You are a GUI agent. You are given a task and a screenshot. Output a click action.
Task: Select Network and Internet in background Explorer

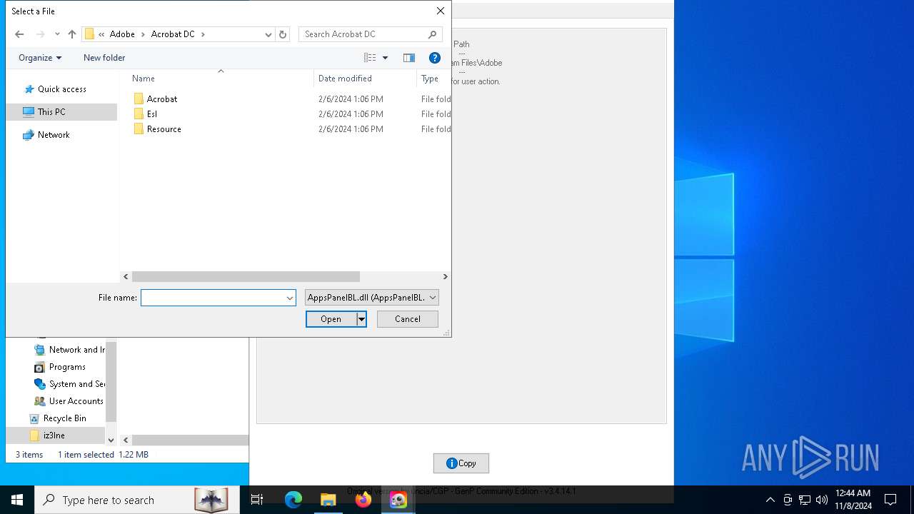point(76,350)
